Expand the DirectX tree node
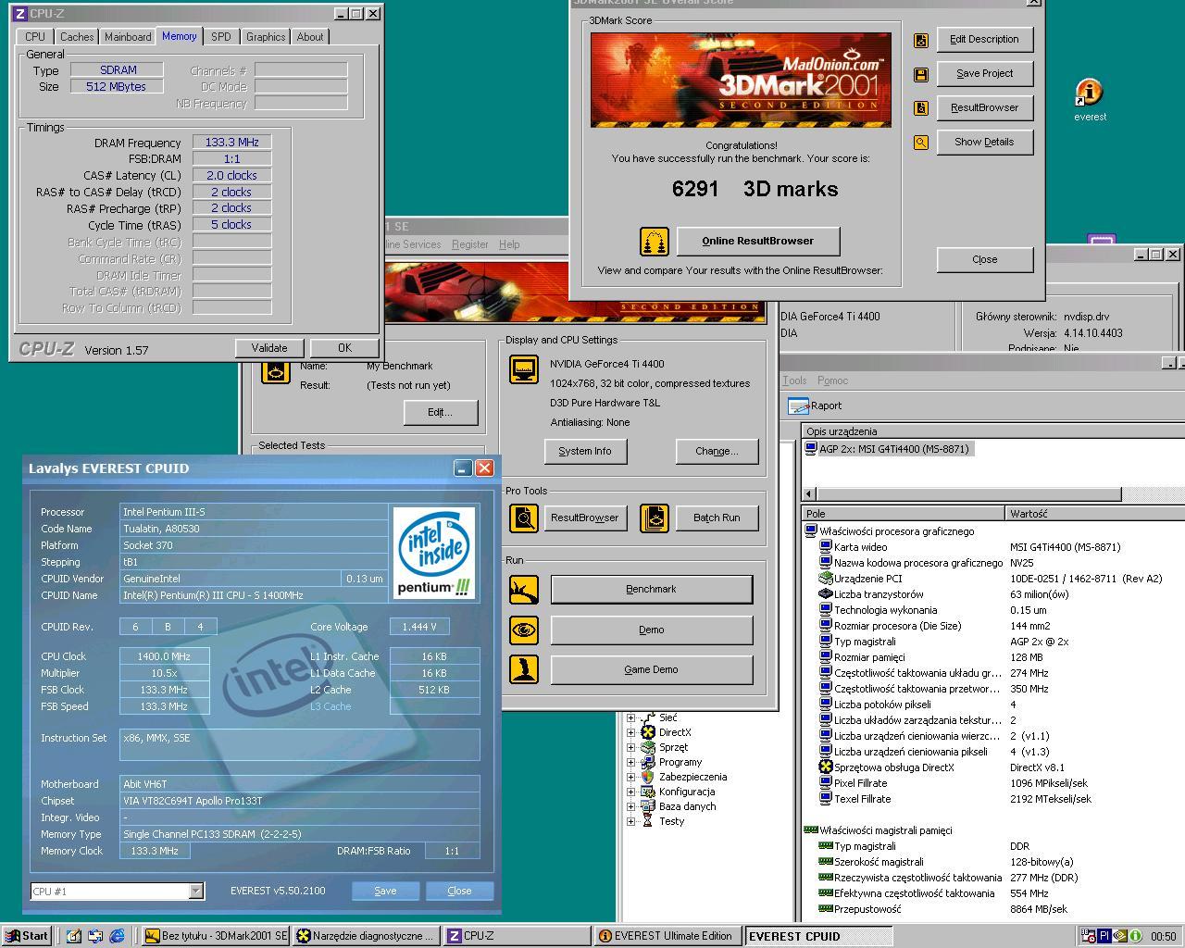Viewport: 1185px width, 948px height. click(x=631, y=732)
